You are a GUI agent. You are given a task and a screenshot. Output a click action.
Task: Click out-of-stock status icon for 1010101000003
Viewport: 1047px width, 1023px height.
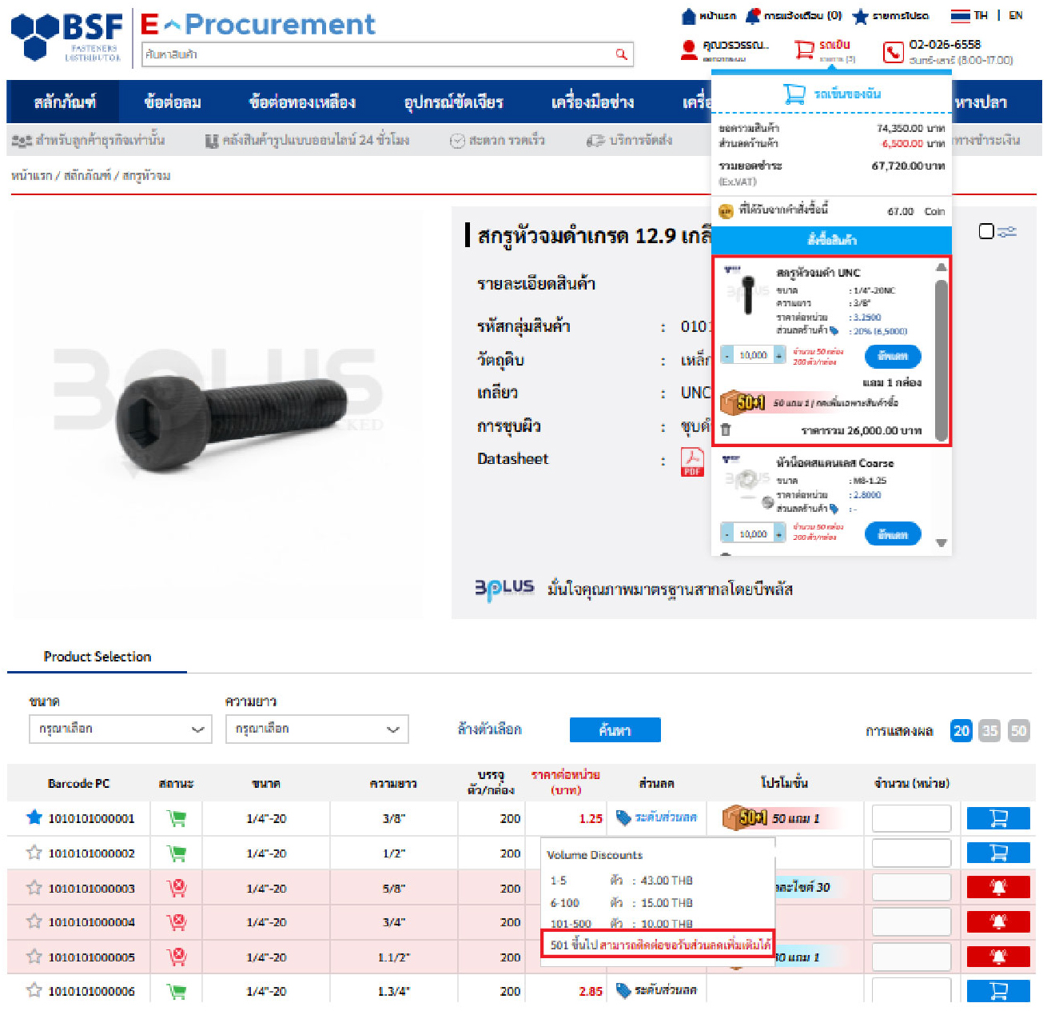point(177,888)
